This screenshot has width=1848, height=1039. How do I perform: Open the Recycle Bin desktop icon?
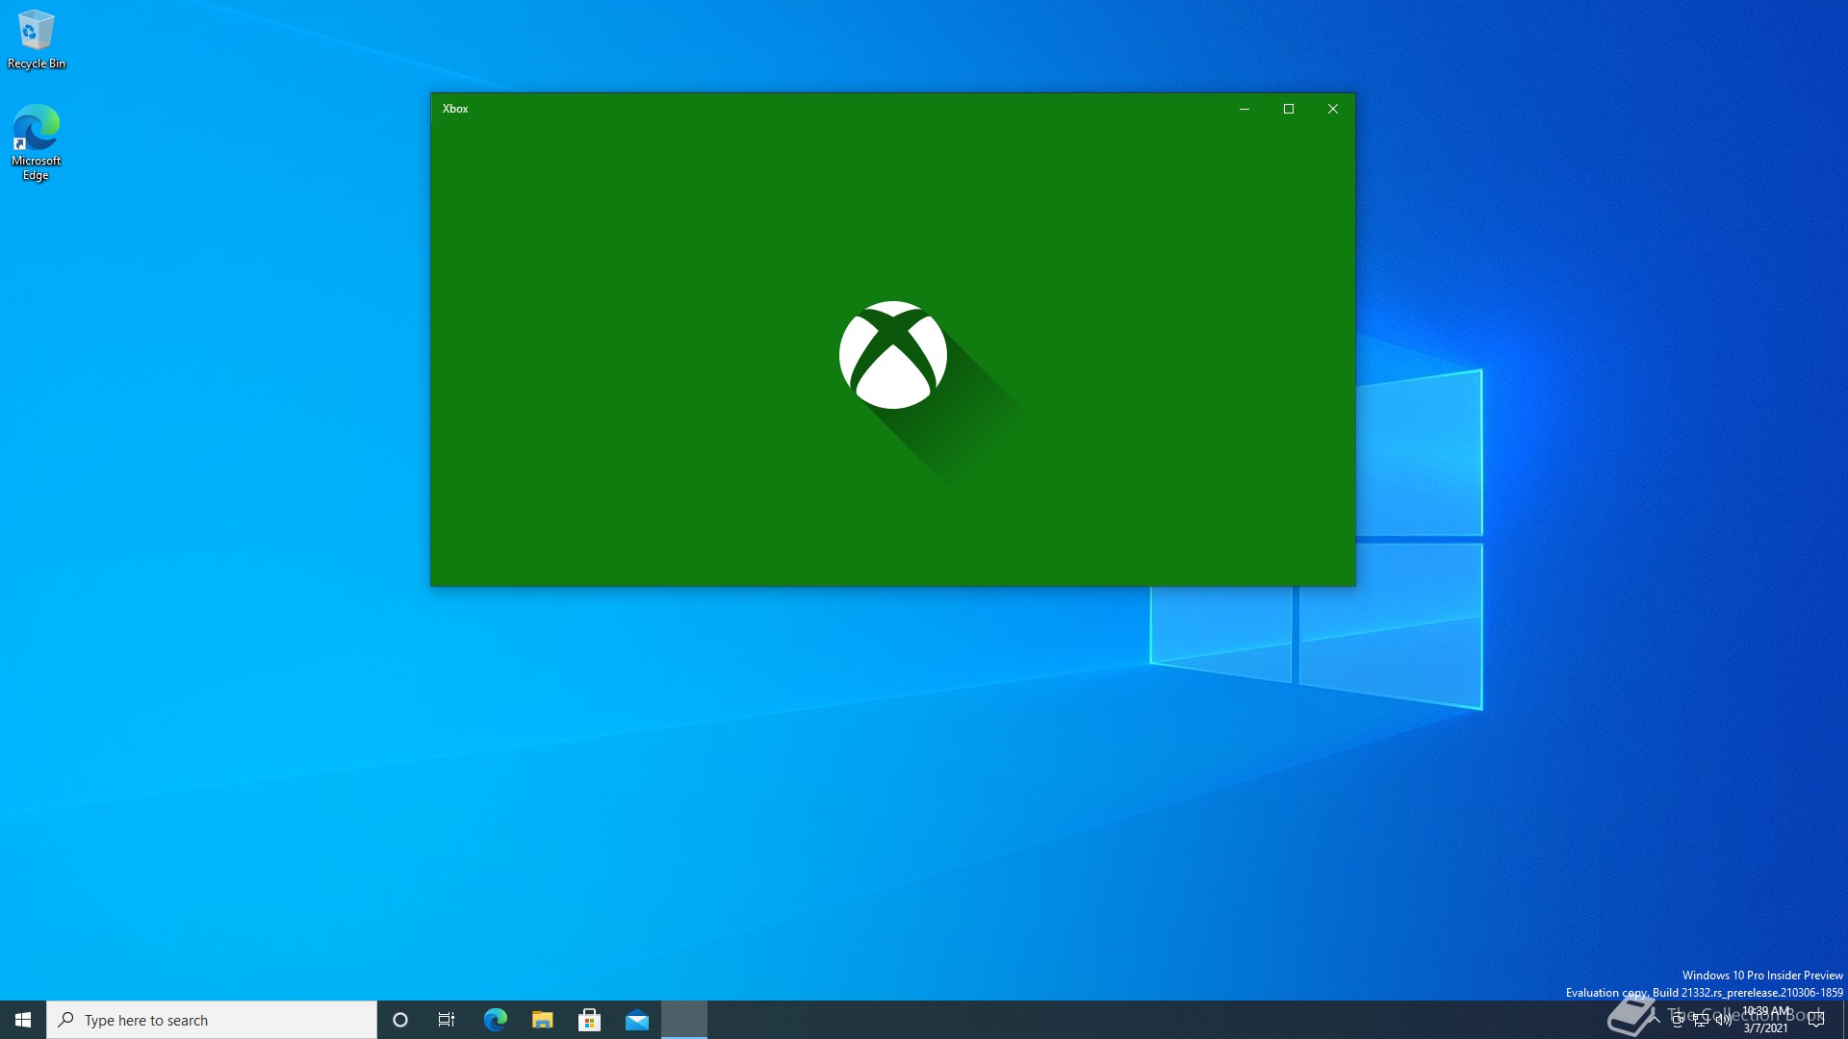pos(37,39)
